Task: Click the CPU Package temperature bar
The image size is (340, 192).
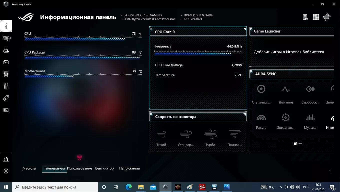Action: (83, 57)
